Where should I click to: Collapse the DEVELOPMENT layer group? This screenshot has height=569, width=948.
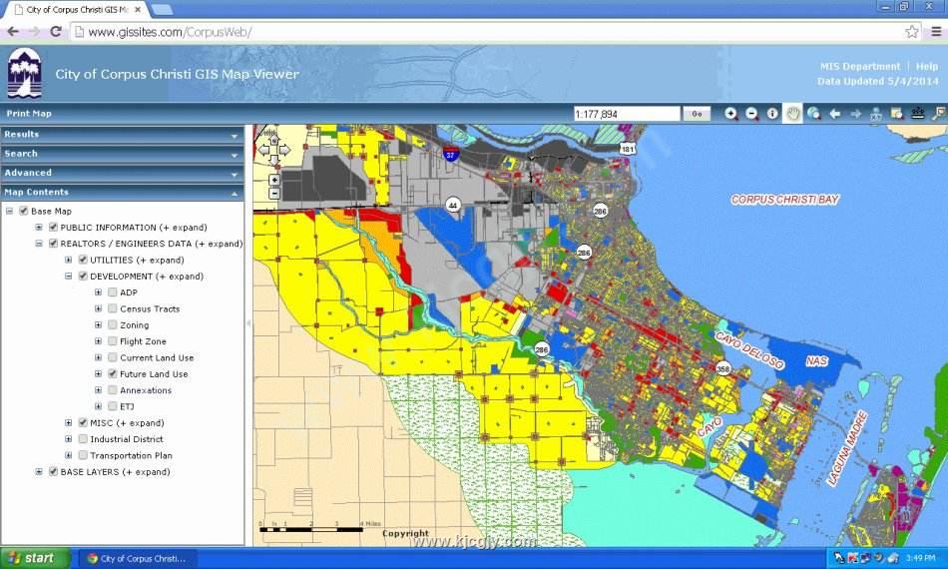[x=69, y=277]
